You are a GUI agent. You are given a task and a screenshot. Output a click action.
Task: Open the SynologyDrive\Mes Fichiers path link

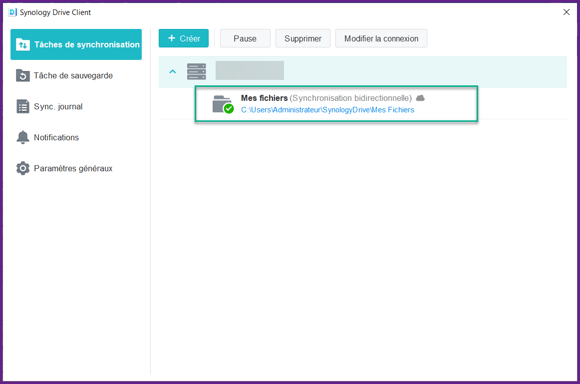coord(327,110)
